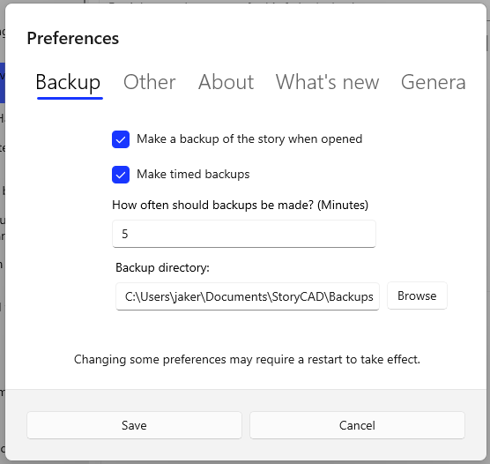Select the partially visible General tab
This screenshot has width=490, height=464.
433,82
